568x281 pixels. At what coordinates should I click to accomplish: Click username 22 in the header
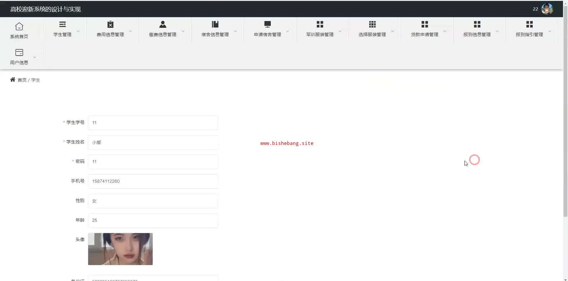(535, 9)
